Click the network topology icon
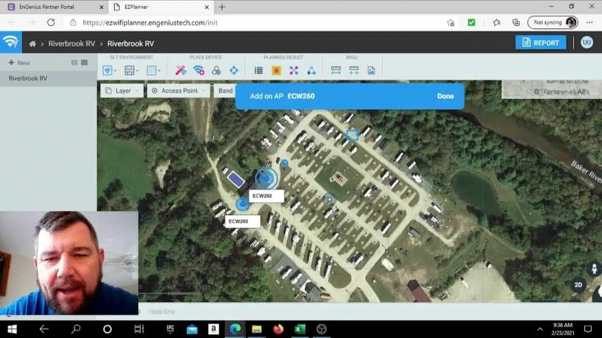The height and width of the screenshot is (338, 602). tap(311, 70)
